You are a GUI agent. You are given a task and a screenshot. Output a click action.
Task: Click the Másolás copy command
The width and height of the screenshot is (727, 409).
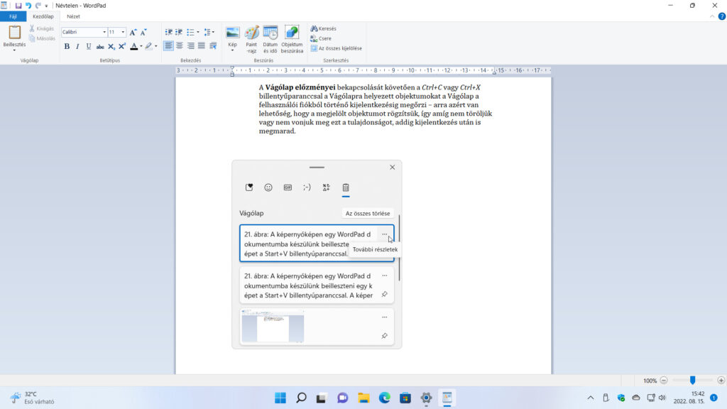click(42, 38)
